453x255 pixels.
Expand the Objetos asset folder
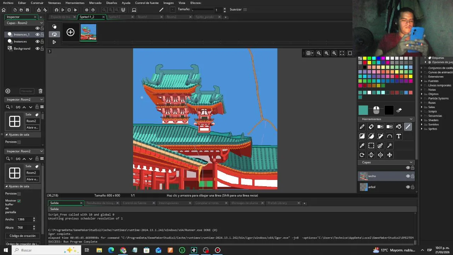coord(422,94)
